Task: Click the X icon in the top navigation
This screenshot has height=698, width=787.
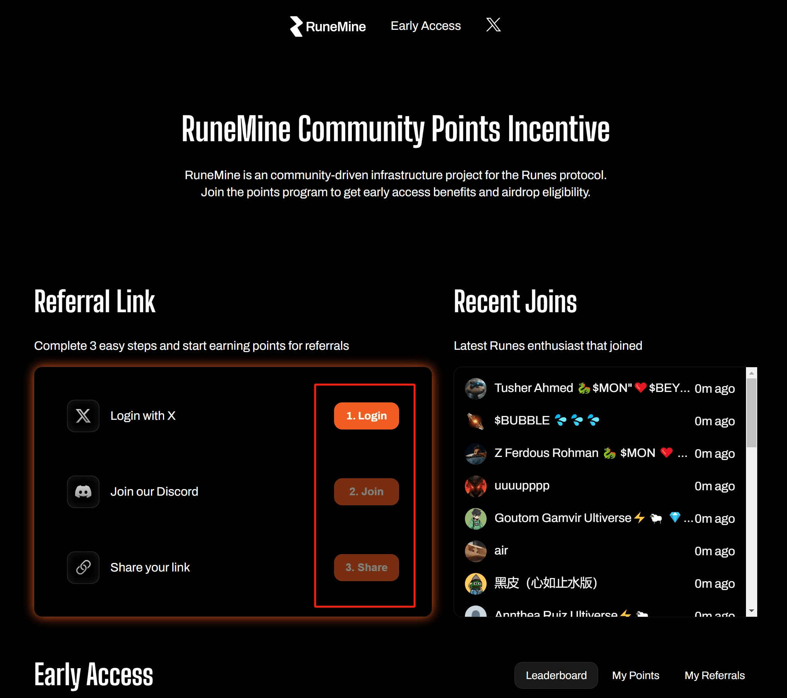Action: (493, 25)
